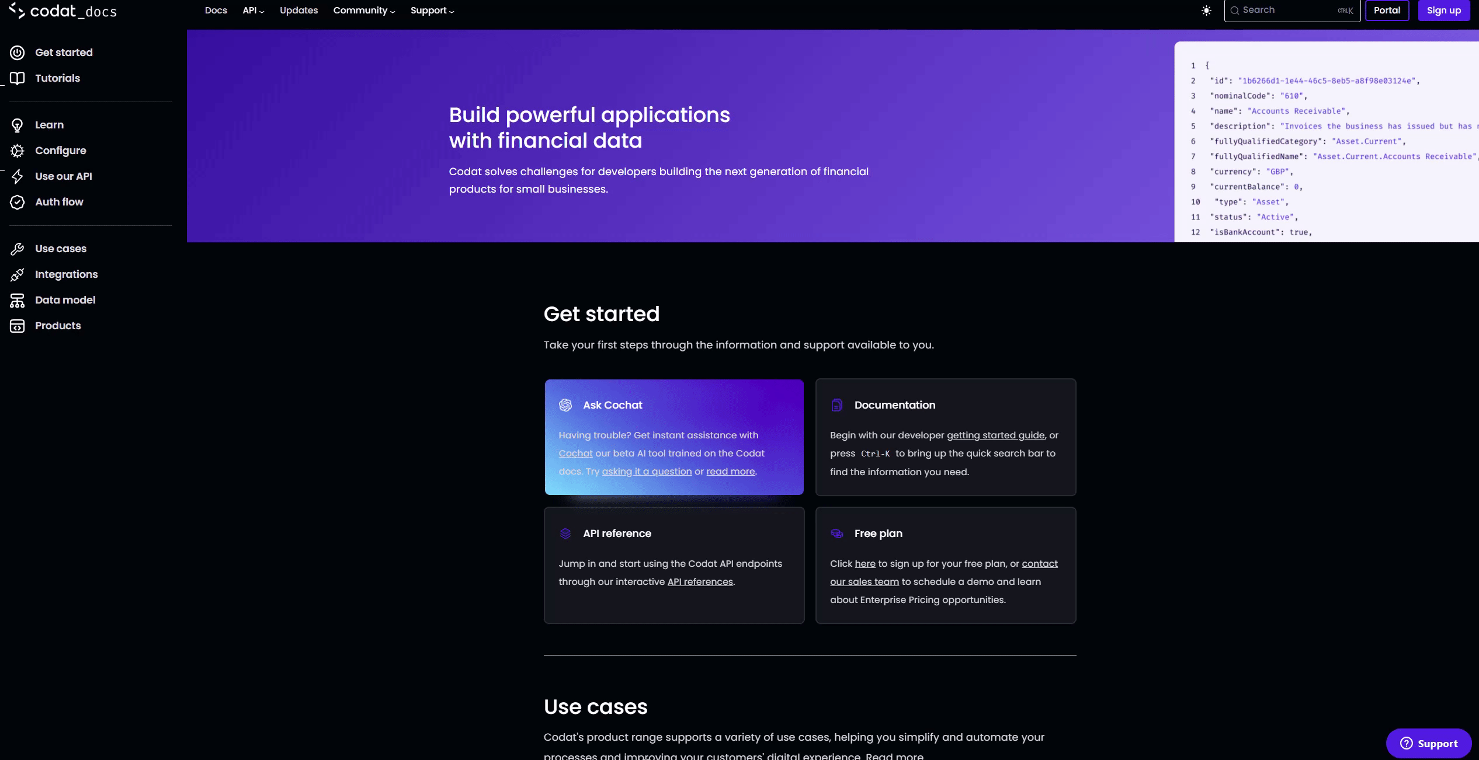Click the Configure gear icon
This screenshot has width=1479, height=760.
point(18,151)
